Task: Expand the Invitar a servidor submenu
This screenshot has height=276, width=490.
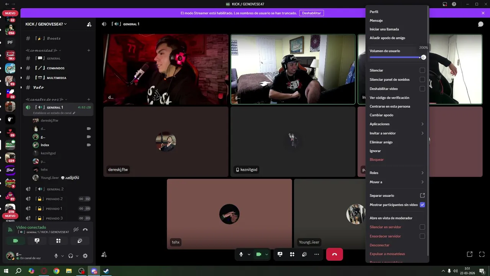Action: click(397, 133)
